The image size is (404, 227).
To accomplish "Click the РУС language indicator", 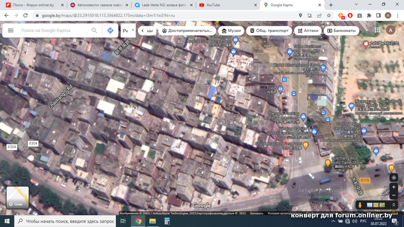I will [363, 221].
